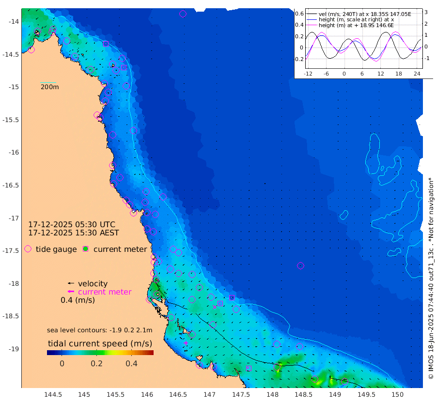Select the tide gauge circle at the map's top edge
This screenshot has height=404, width=436.
point(183,14)
